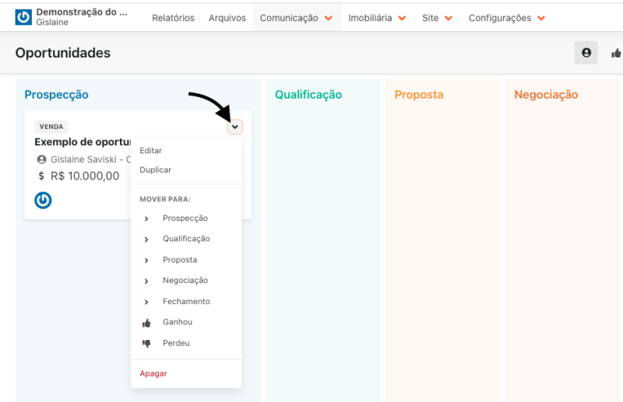Viewport: 623px width, 402px height.
Task: Choose Duplicar from the card menu
Action: click(156, 170)
